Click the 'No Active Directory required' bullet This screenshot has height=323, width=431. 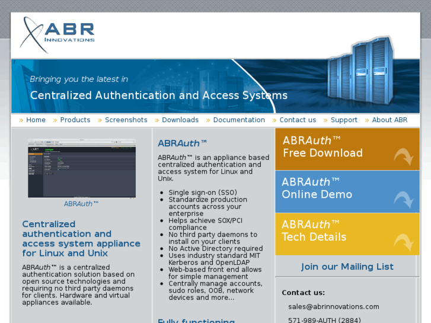[x=216, y=248]
